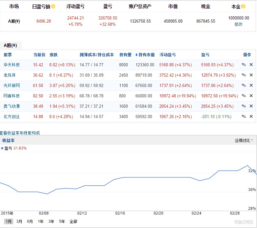The width and height of the screenshot is (257, 228).
Task: Click the 31.83% profit rate value
Action: pos(20,148)
